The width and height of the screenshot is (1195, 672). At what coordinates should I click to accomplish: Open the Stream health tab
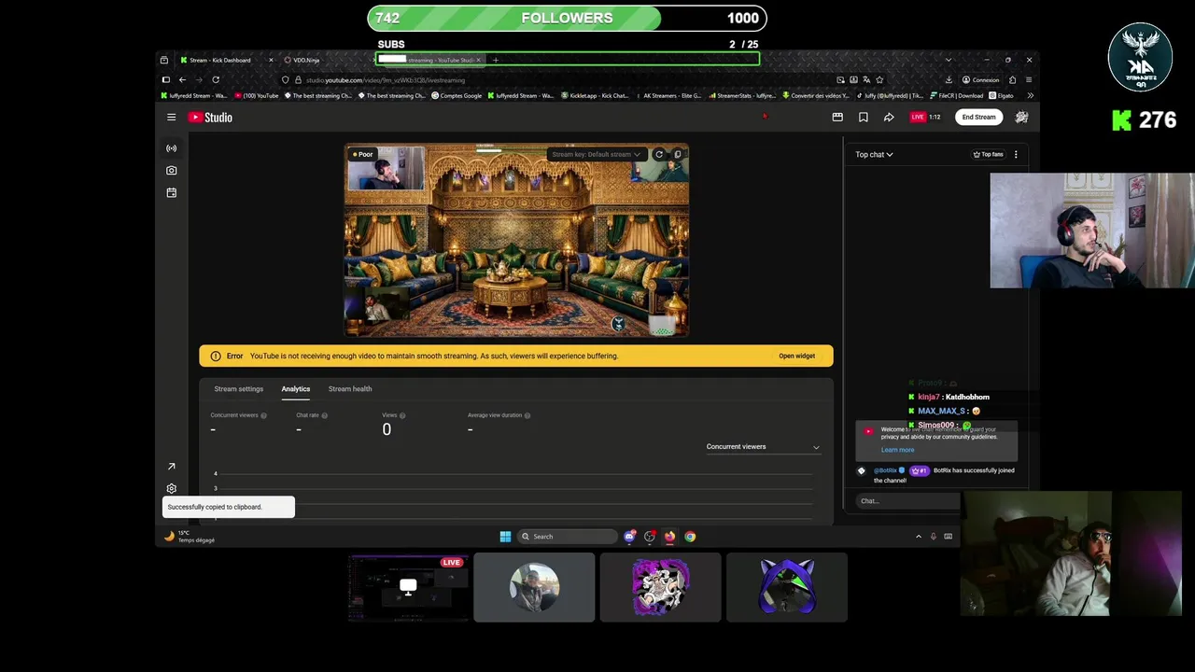(350, 389)
